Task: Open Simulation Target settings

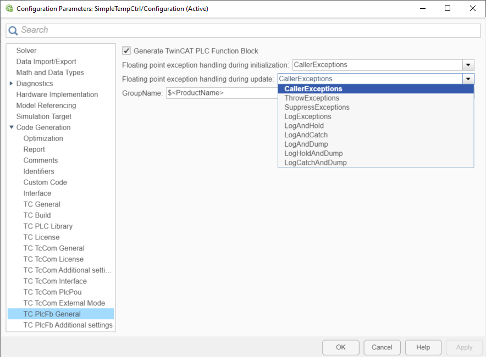Action: point(43,116)
